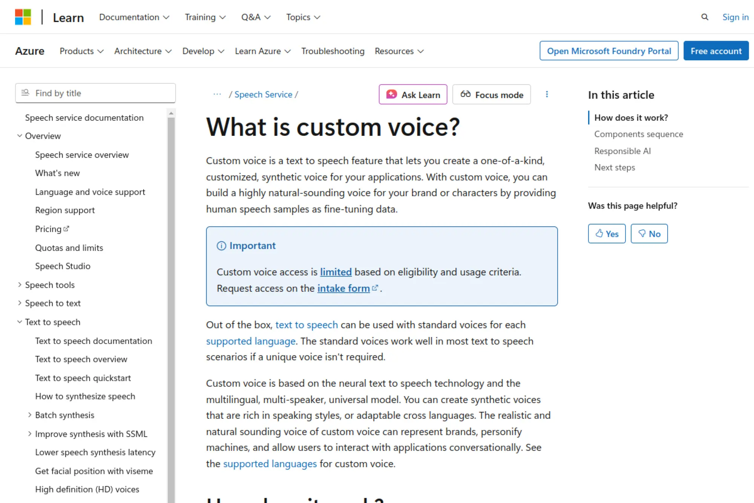Open search with the magnifying glass icon
Screen dimensions: 754x503
(704, 17)
